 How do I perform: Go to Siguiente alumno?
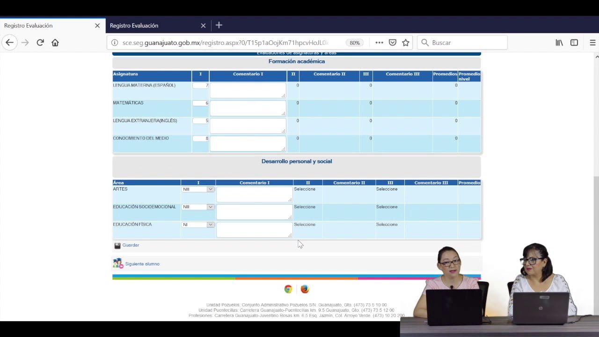click(142, 264)
